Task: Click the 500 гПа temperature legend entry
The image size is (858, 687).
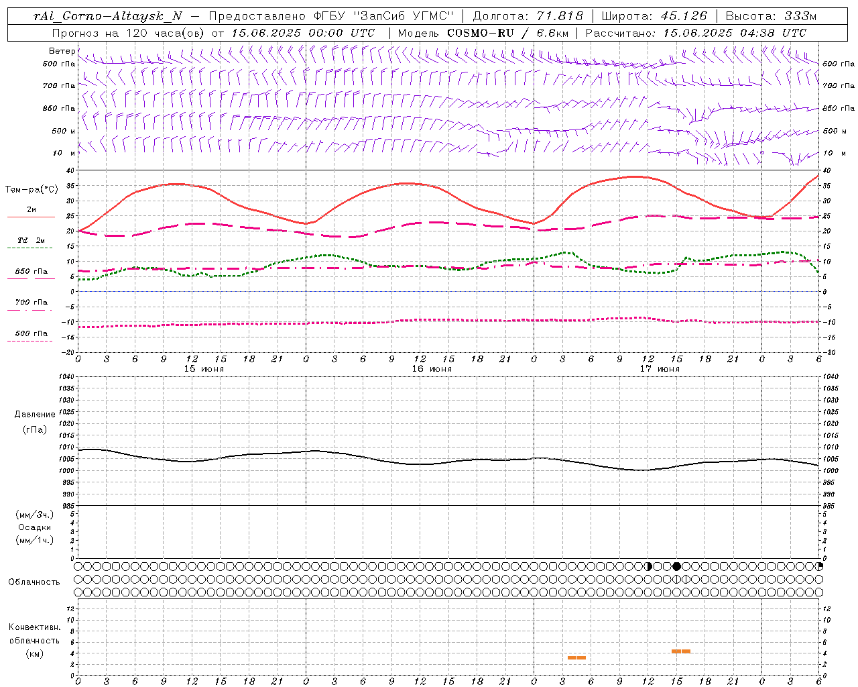Action: [31, 333]
